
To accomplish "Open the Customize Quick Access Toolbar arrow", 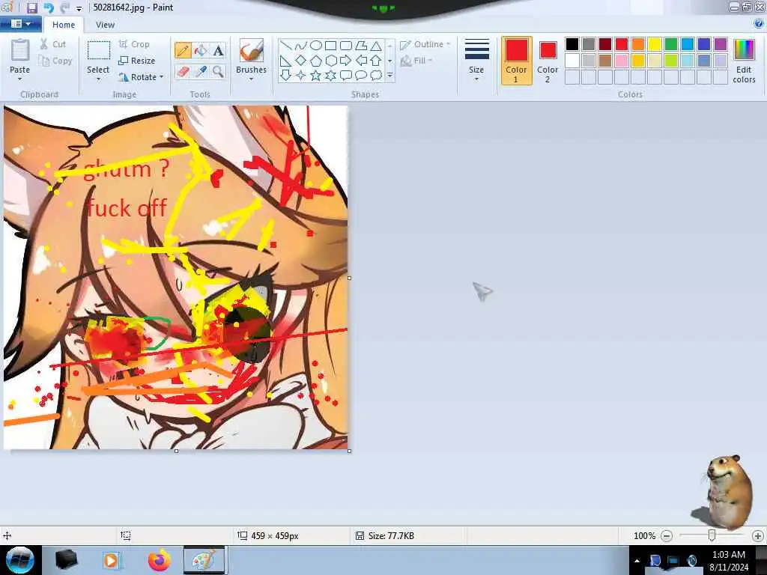I will pos(79,8).
